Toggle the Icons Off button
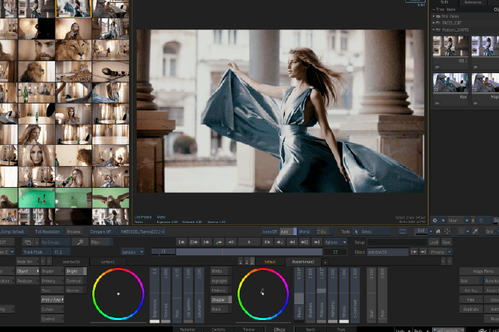 point(269,231)
